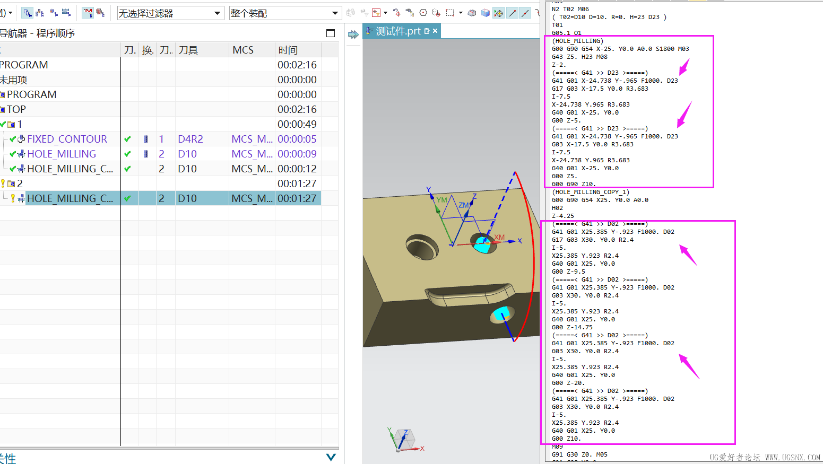Click the grayed-out reset filter funnel icon

(x=364, y=13)
